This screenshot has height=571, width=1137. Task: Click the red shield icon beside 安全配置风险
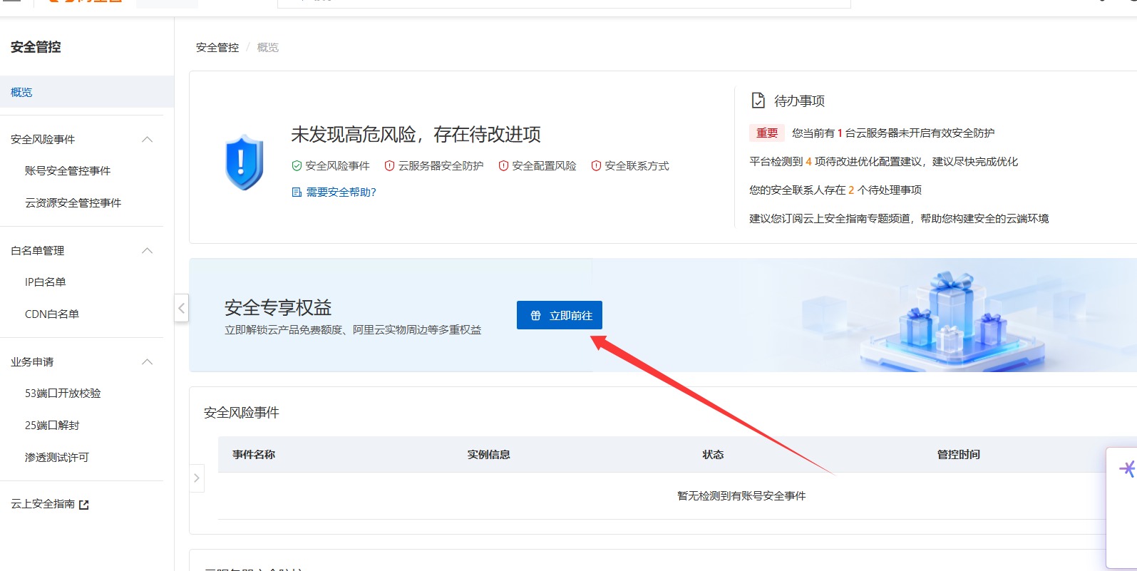click(503, 166)
